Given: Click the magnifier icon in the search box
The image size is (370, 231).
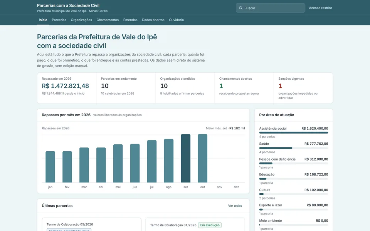Looking at the screenshot, I should [240, 8].
